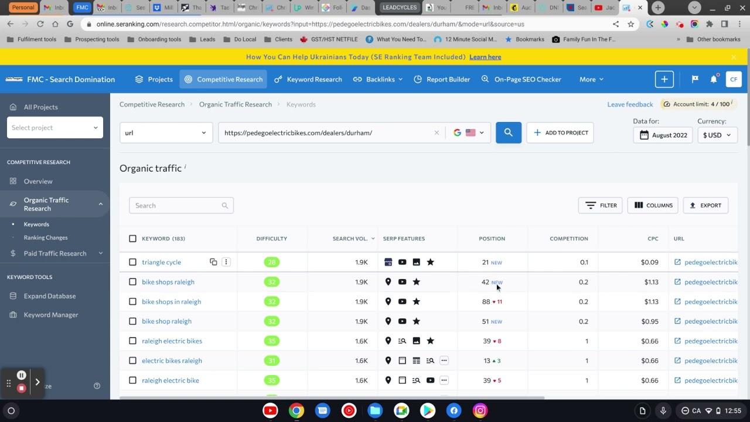
Task: Click video SERP icon for triangle cycle
Action: pos(402,262)
